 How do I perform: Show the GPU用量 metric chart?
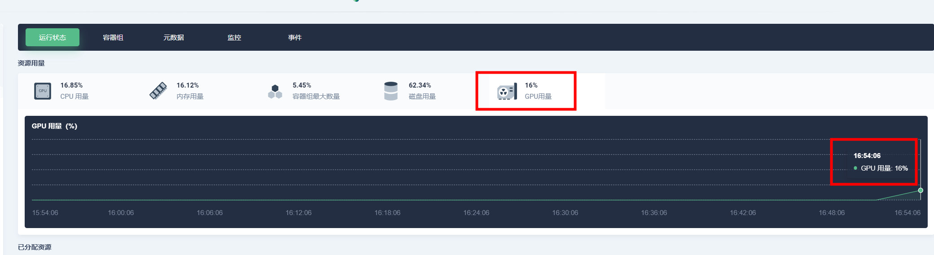tap(538, 97)
